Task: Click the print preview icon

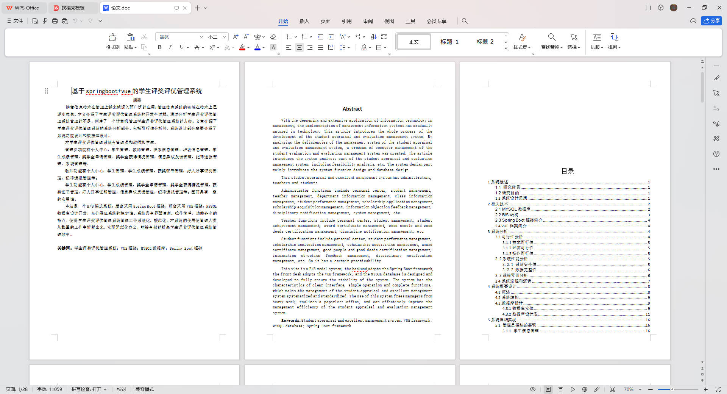Action: (65, 21)
